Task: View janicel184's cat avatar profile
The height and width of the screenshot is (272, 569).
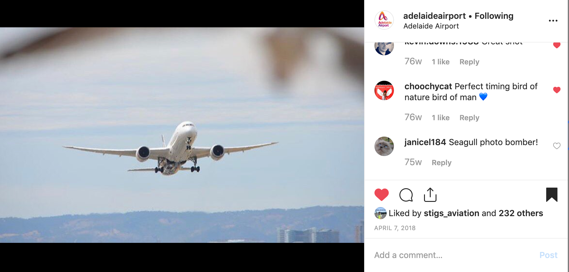Action: tap(384, 146)
